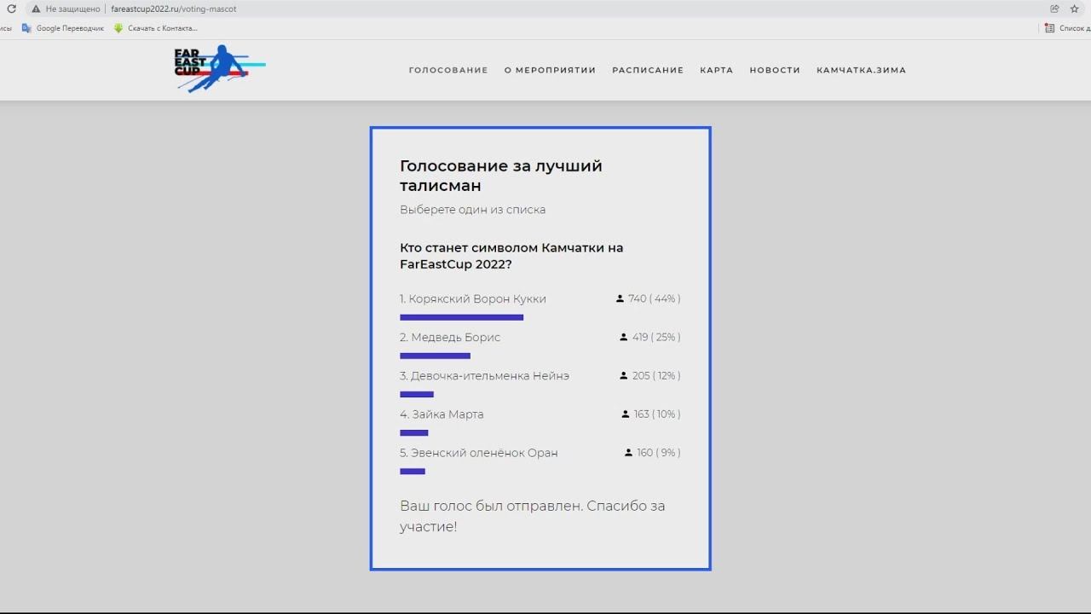Click the '163 ( 10% )' vote count
The image size is (1091, 614).
[657, 414]
